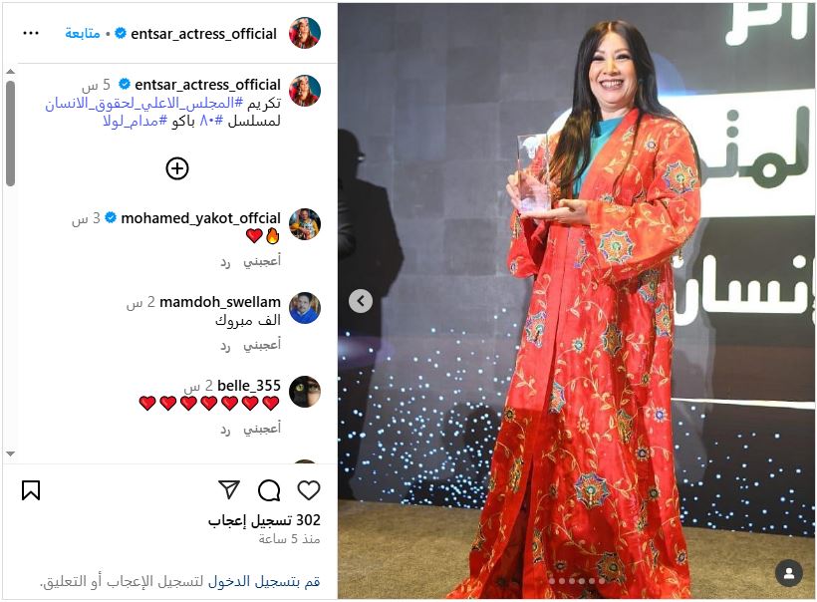Like the post with the heart icon

(309, 490)
